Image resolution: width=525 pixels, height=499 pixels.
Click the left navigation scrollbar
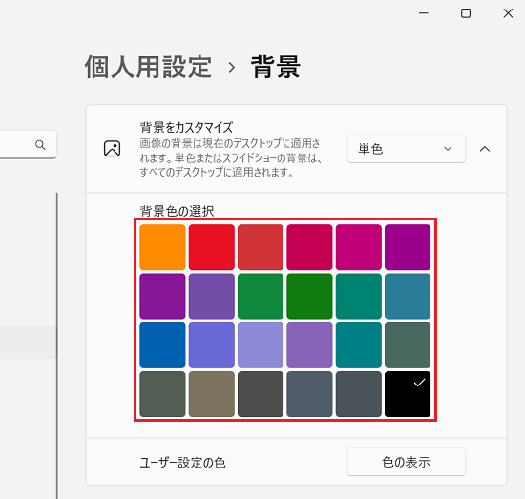coord(57,345)
